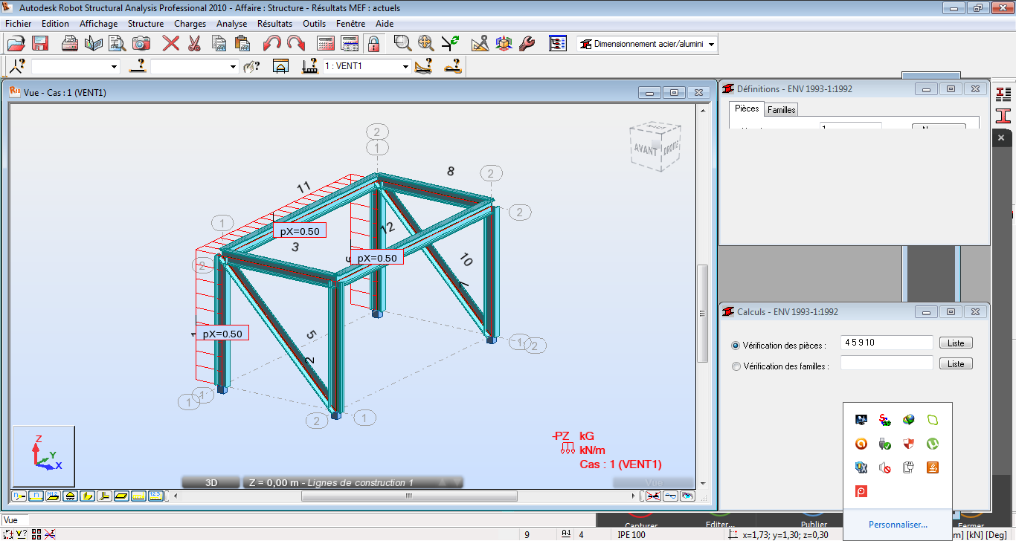Open the Charges menu
This screenshot has height=541, width=1016.
click(x=190, y=24)
